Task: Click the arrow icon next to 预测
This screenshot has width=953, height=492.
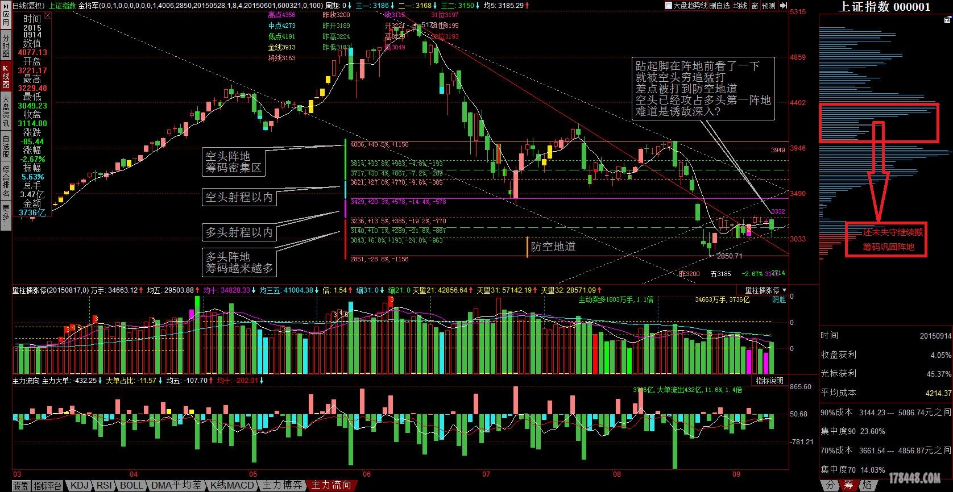Action: pos(783,6)
